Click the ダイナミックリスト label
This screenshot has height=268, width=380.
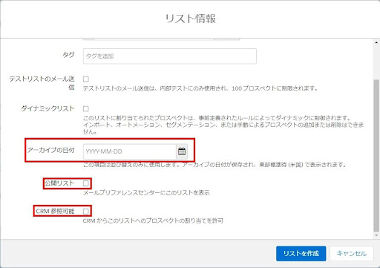(47, 108)
